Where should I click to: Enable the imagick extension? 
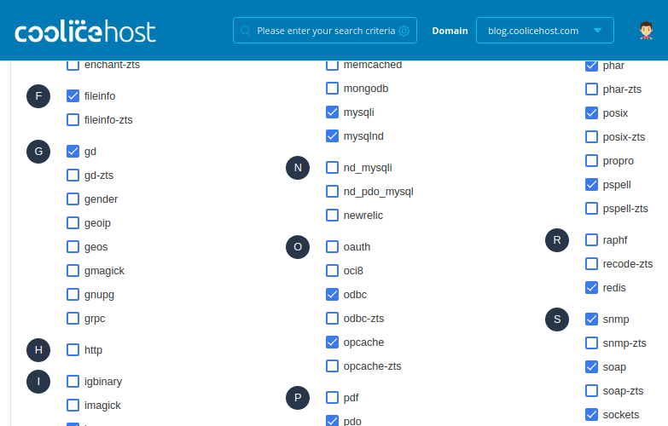[73, 406]
